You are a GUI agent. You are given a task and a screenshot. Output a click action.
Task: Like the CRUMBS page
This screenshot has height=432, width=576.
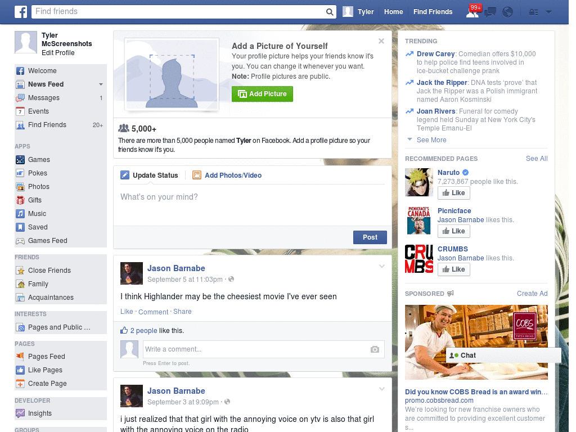coord(454,269)
